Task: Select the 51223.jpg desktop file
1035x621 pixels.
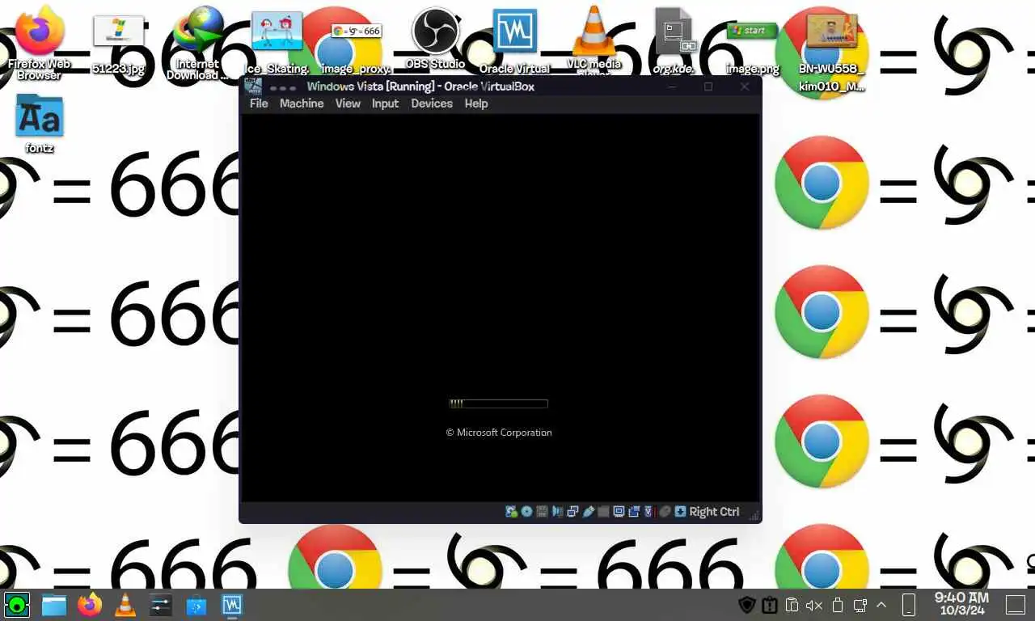Action: tap(118, 45)
